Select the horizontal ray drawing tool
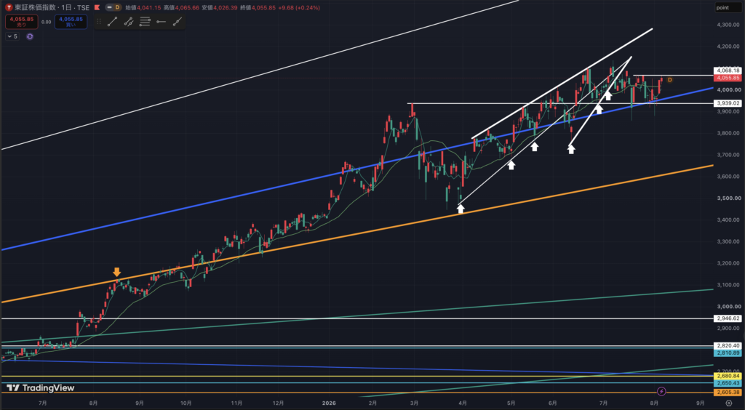 (161, 21)
